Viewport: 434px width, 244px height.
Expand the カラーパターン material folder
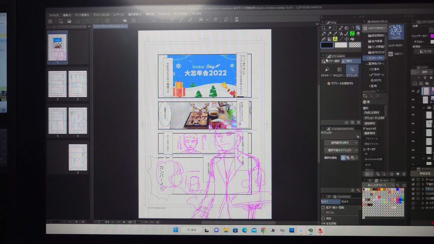coord(367,58)
